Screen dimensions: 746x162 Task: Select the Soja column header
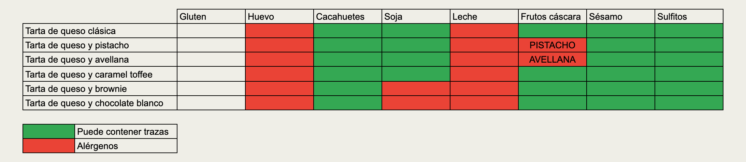[x=393, y=17]
